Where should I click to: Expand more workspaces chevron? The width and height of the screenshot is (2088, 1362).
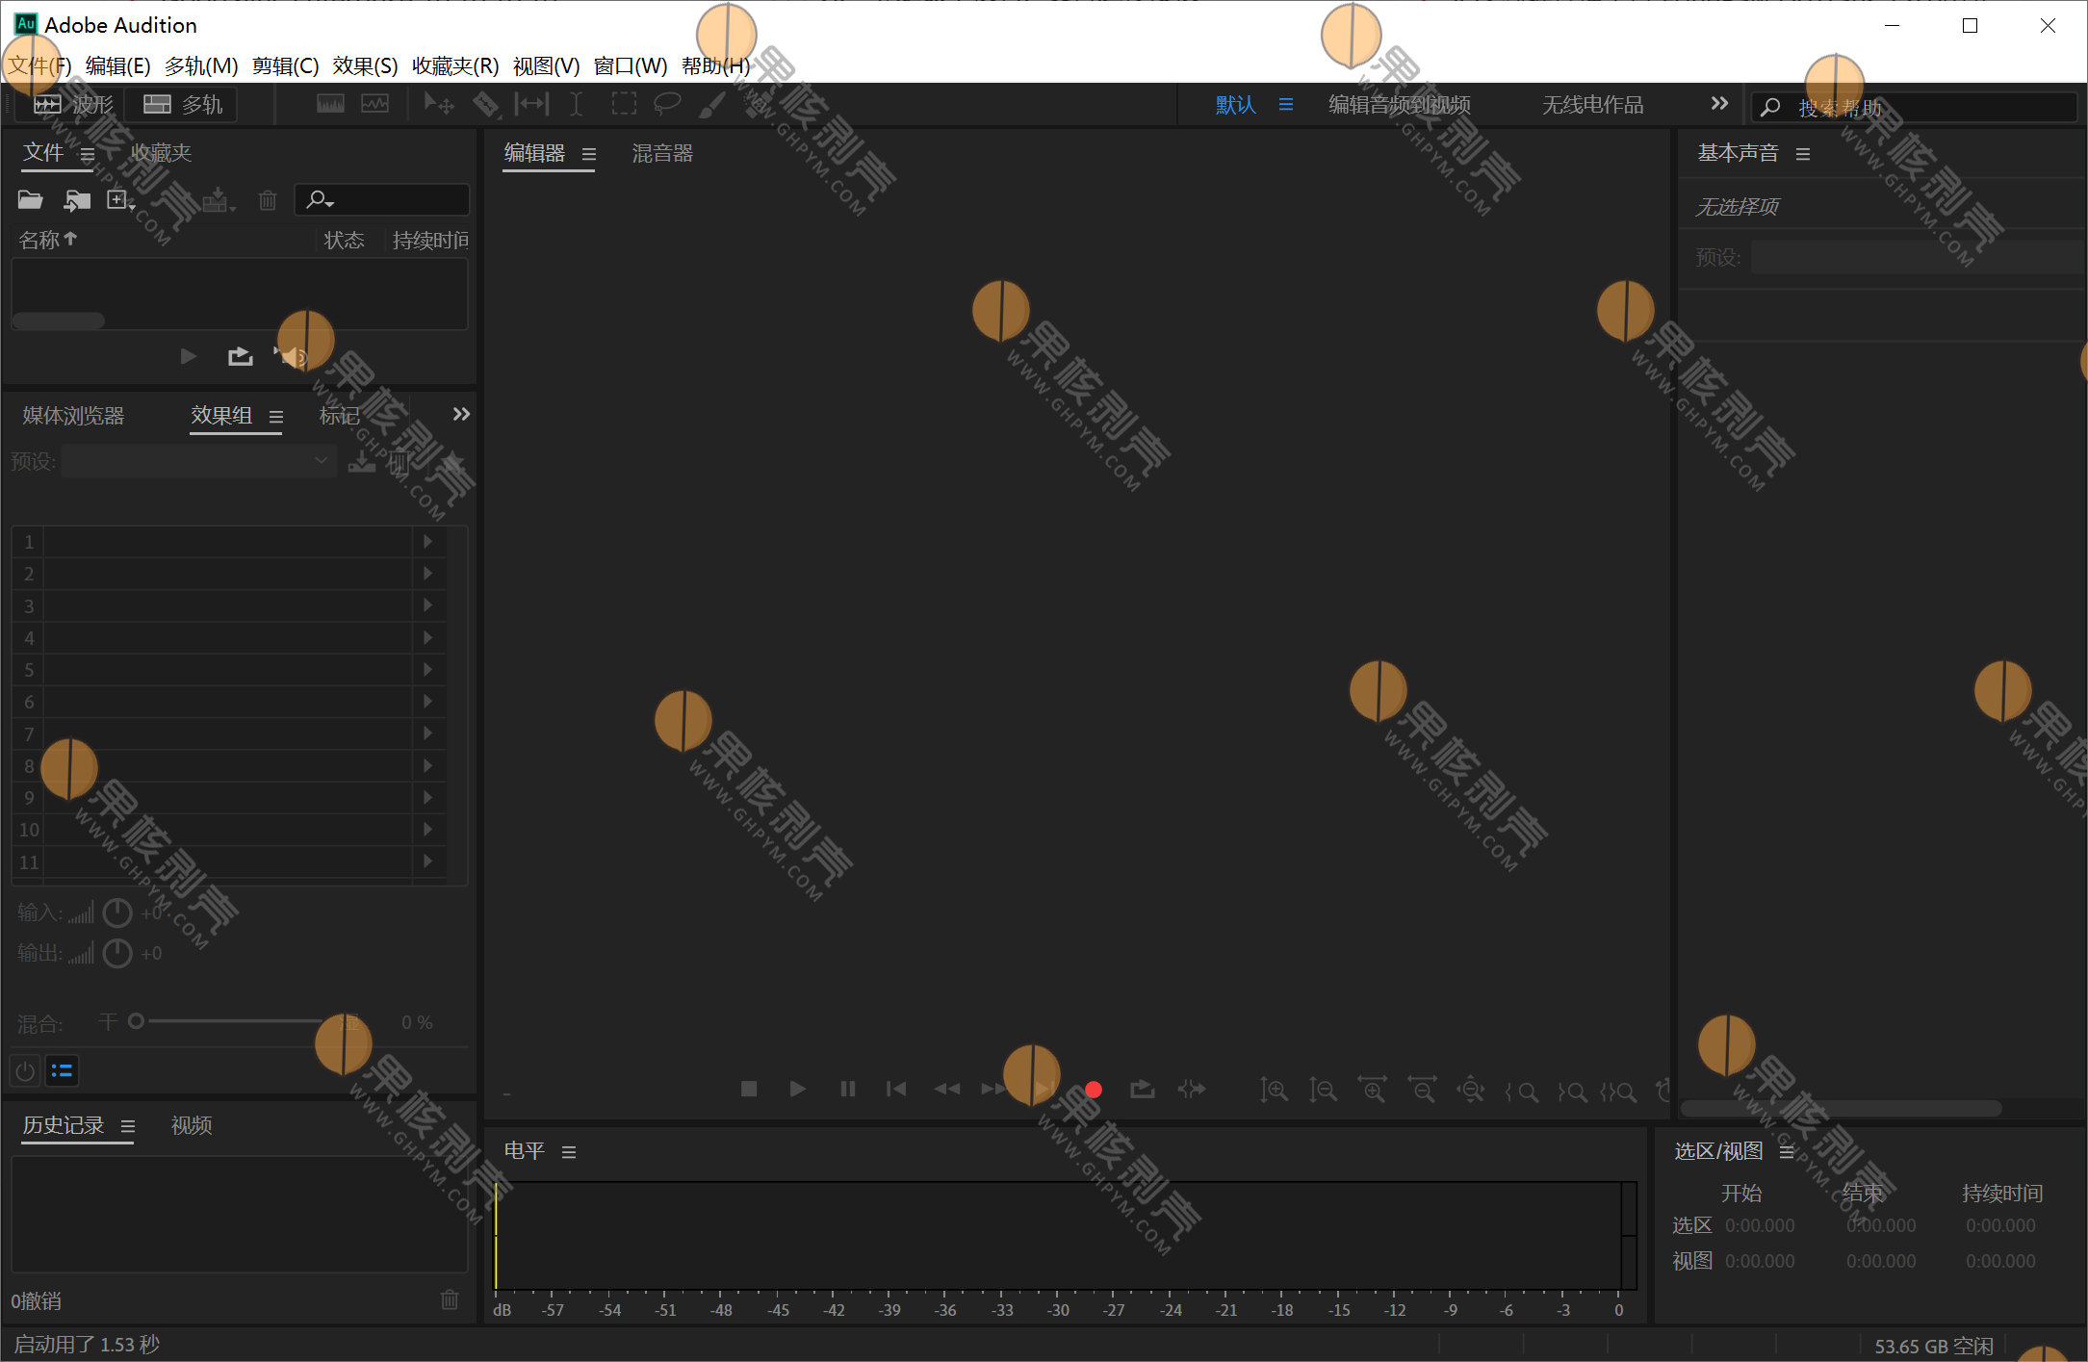(1719, 103)
